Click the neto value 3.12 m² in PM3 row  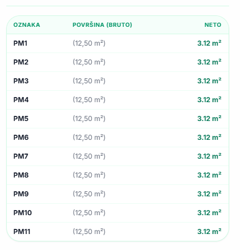[x=209, y=81]
